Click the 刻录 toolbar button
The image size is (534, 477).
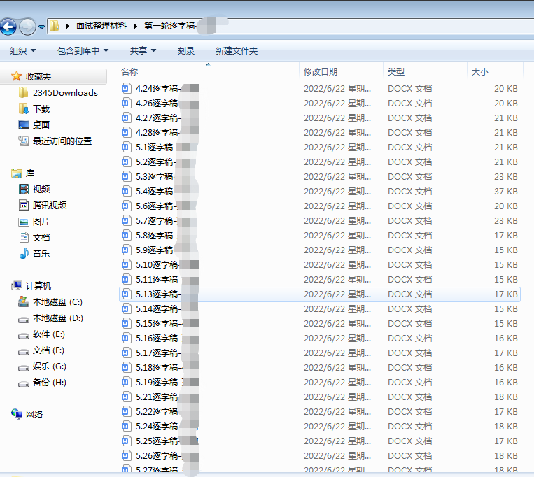[186, 50]
